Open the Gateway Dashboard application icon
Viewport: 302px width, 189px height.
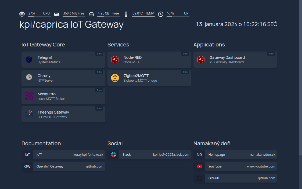[x=201, y=59]
